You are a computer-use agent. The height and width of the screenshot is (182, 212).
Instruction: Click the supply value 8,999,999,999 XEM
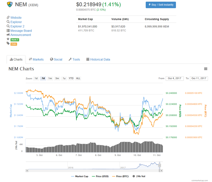[157, 26]
